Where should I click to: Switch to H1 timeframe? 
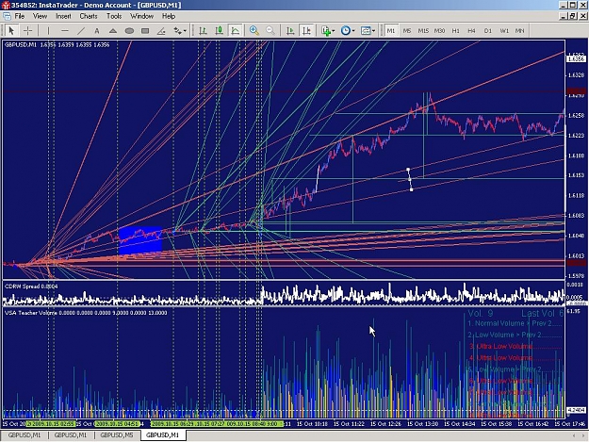455,31
